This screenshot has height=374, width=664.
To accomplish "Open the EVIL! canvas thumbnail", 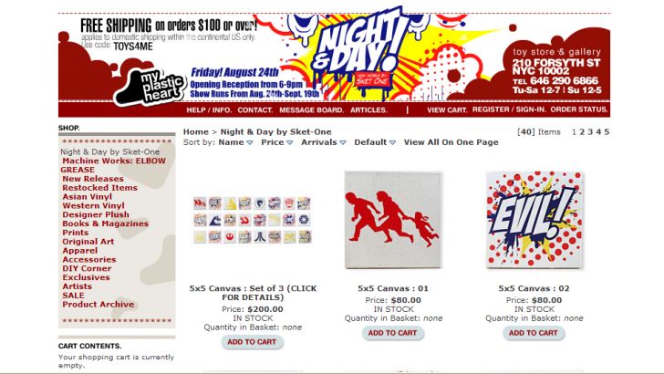I will click(x=534, y=220).
